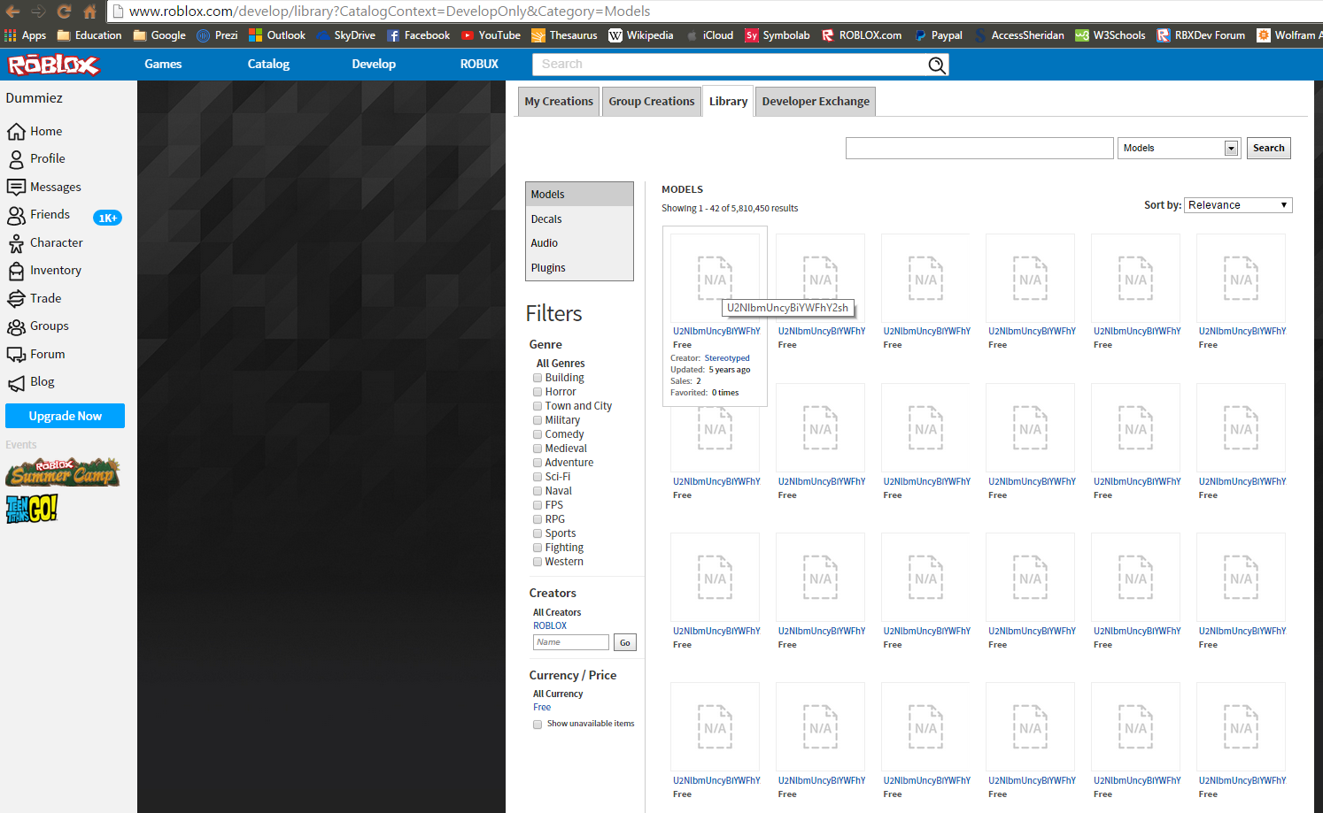This screenshot has height=813, width=1323.
Task: Enable the Sci-Fi genre filter
Action: coord(538,477)
